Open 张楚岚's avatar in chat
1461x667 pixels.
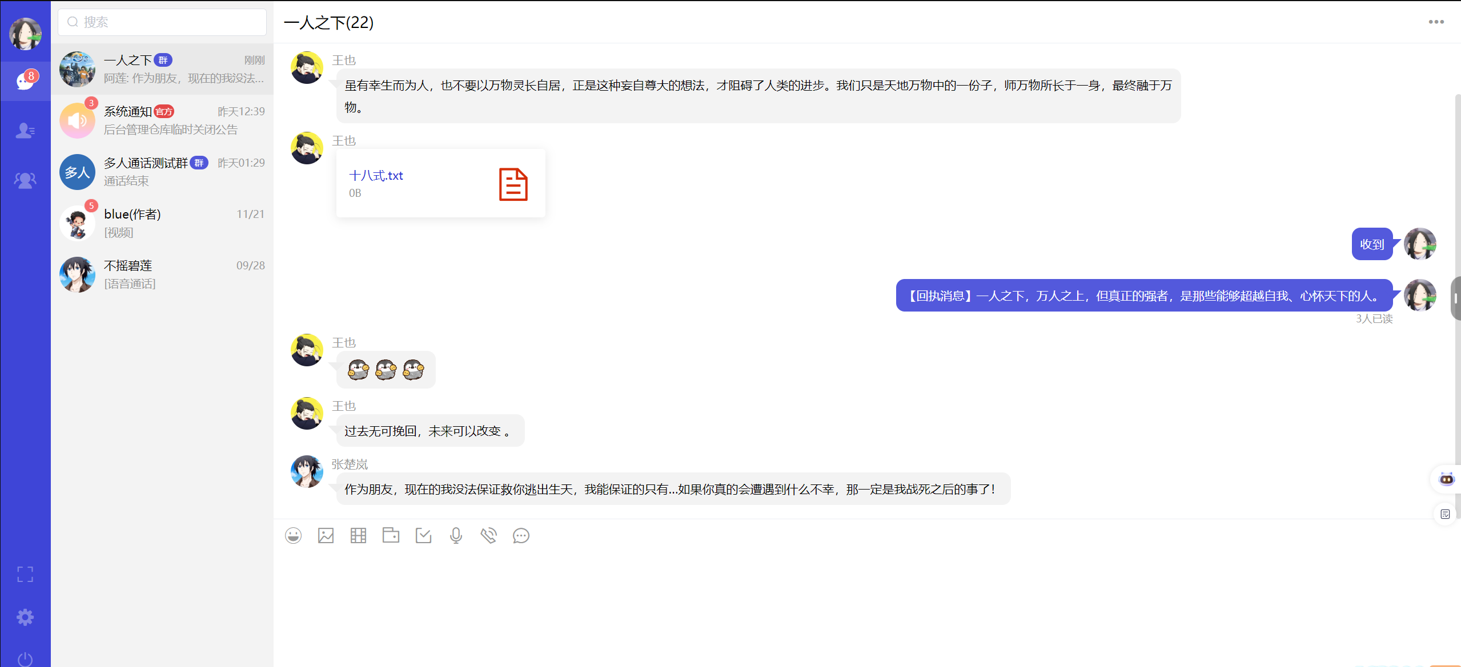point(307,471)
